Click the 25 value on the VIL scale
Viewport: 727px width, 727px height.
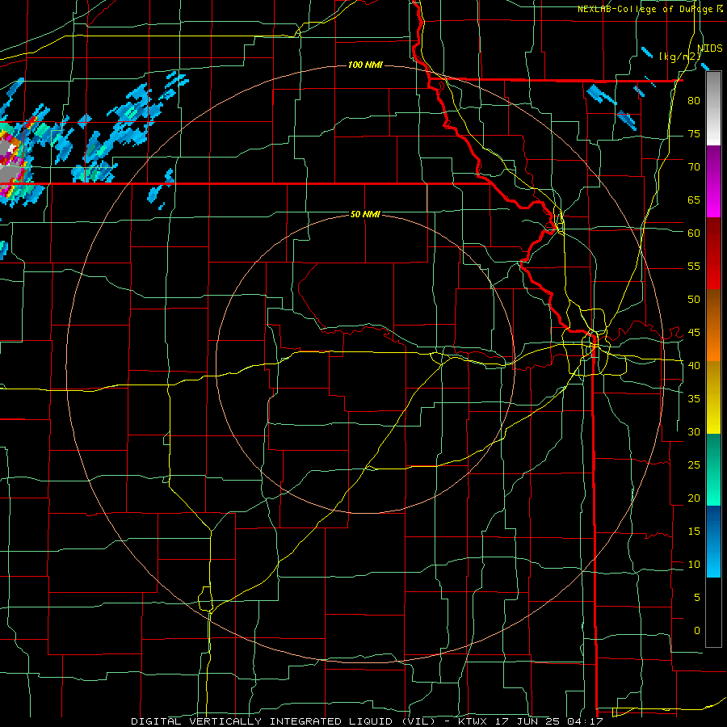click(694, 465)
